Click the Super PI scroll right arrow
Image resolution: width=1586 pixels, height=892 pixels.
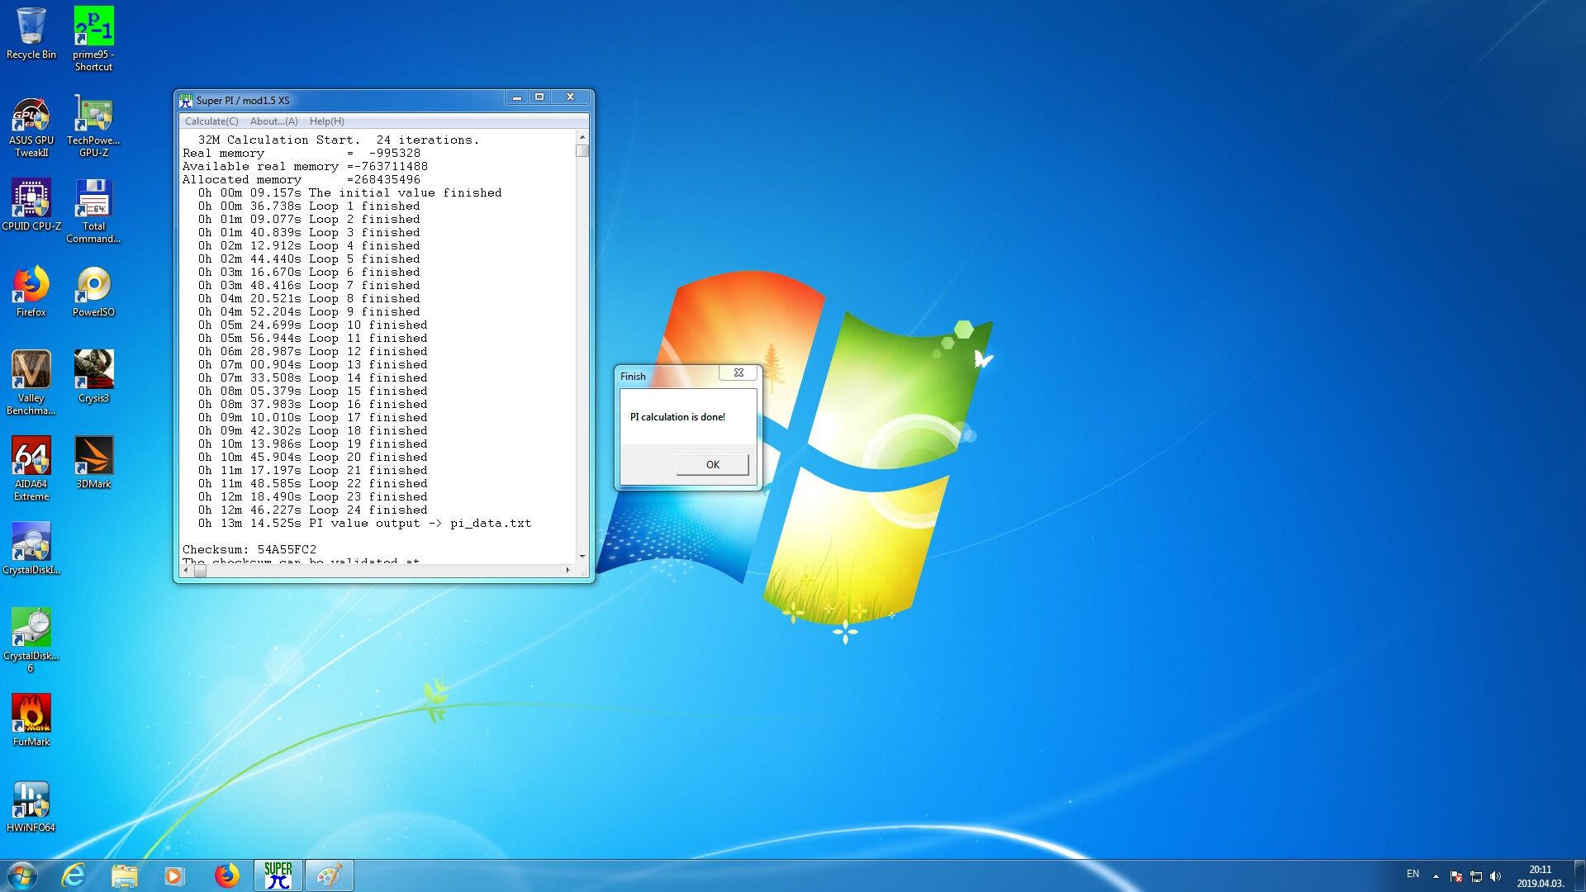coord(567,570)
